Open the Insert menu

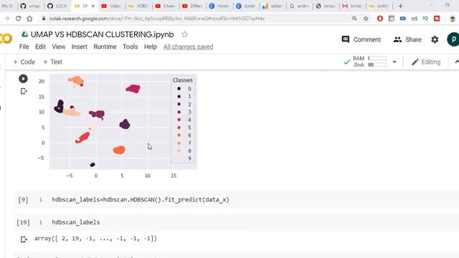tap(80, 47)
